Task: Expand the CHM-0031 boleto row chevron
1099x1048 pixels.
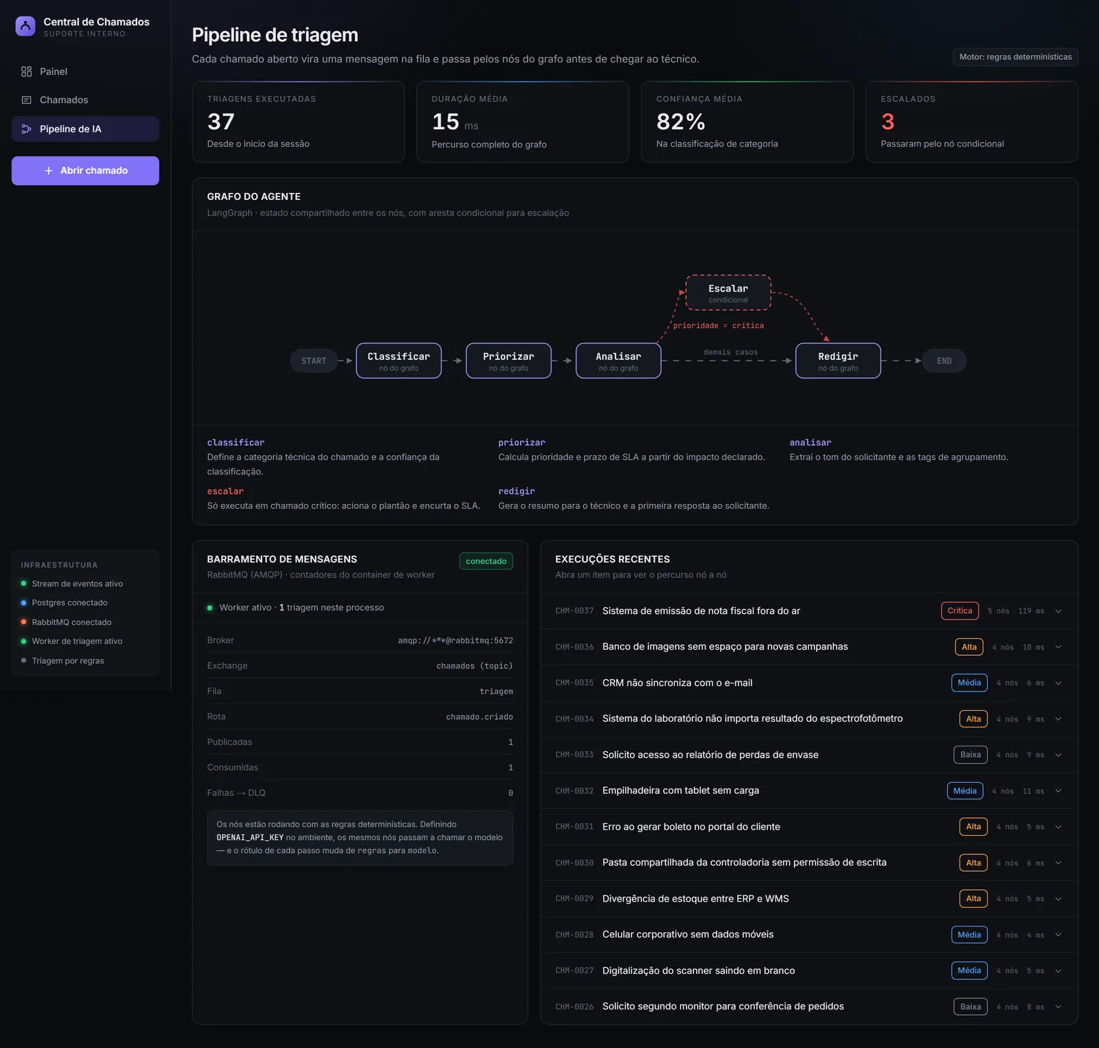Action: tap(1058, 827)
